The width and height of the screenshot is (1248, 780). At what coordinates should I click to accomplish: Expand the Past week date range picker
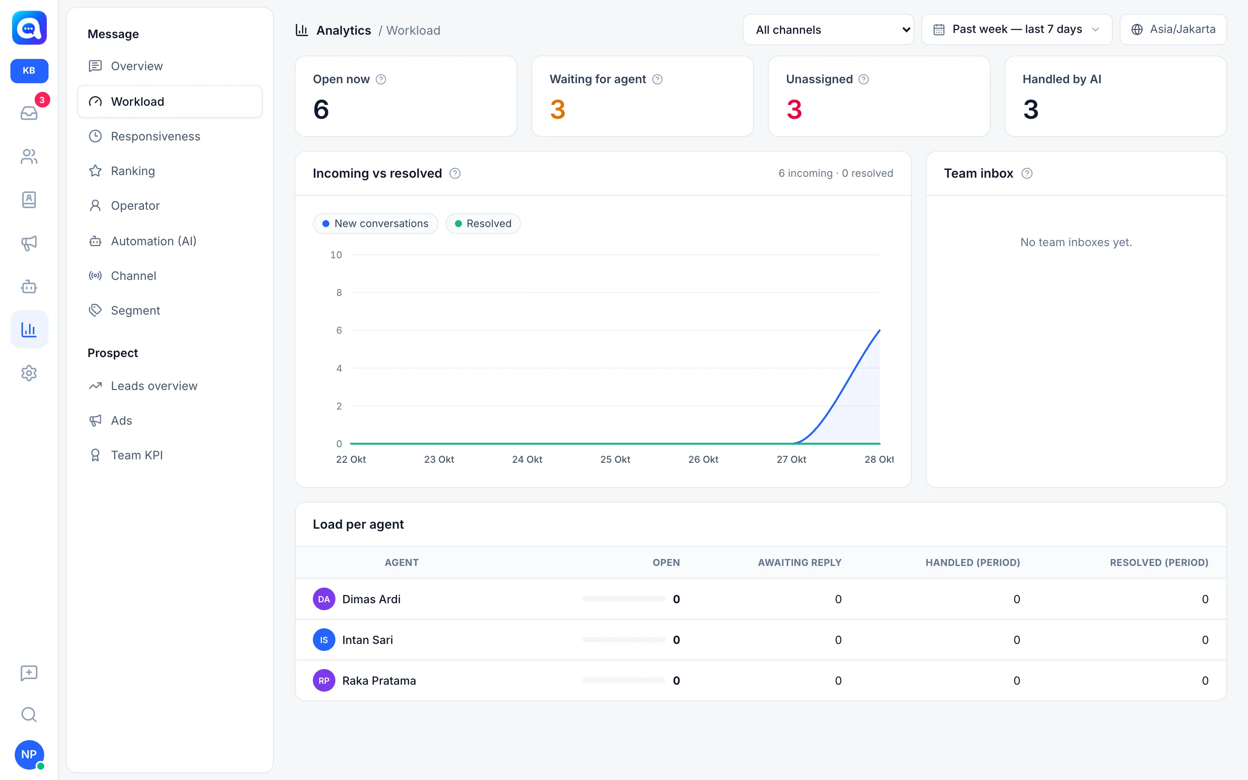click(x=1017, y=29)
